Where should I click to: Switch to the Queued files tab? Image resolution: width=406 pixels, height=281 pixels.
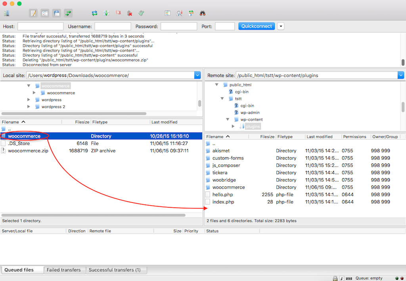click(22, 270)
